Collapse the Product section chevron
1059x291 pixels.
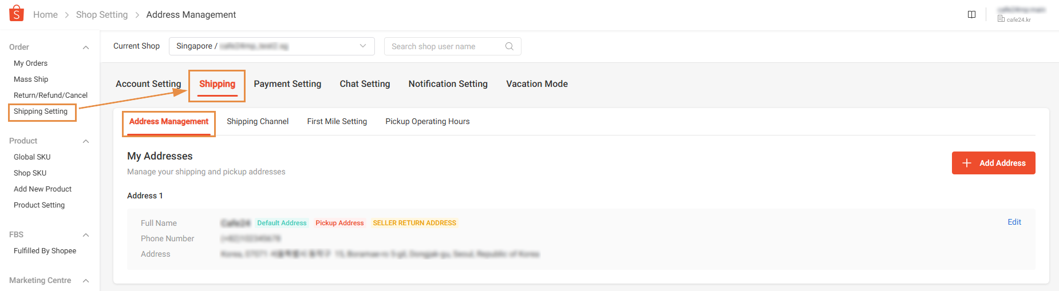click(x=86, y=141)
